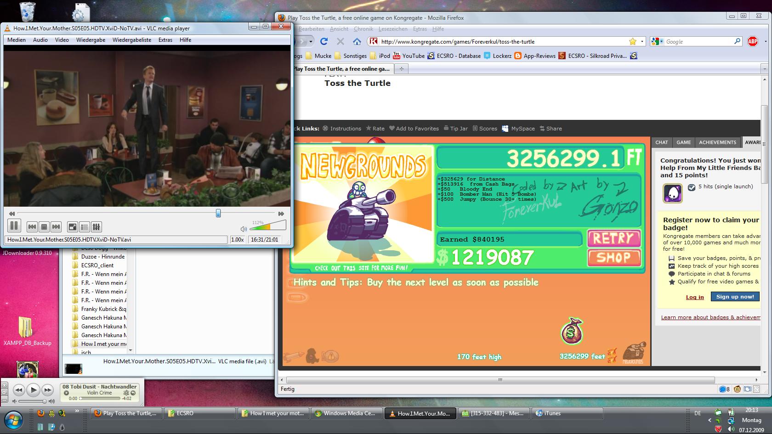Go to the Firefox home page
This screenshot has height=434, width=772.
pos(357,41)
